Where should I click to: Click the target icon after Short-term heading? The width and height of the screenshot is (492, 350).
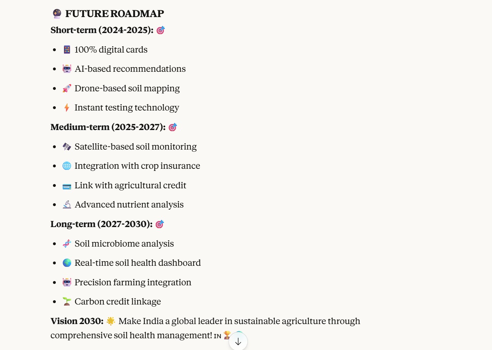pos(161,30)
